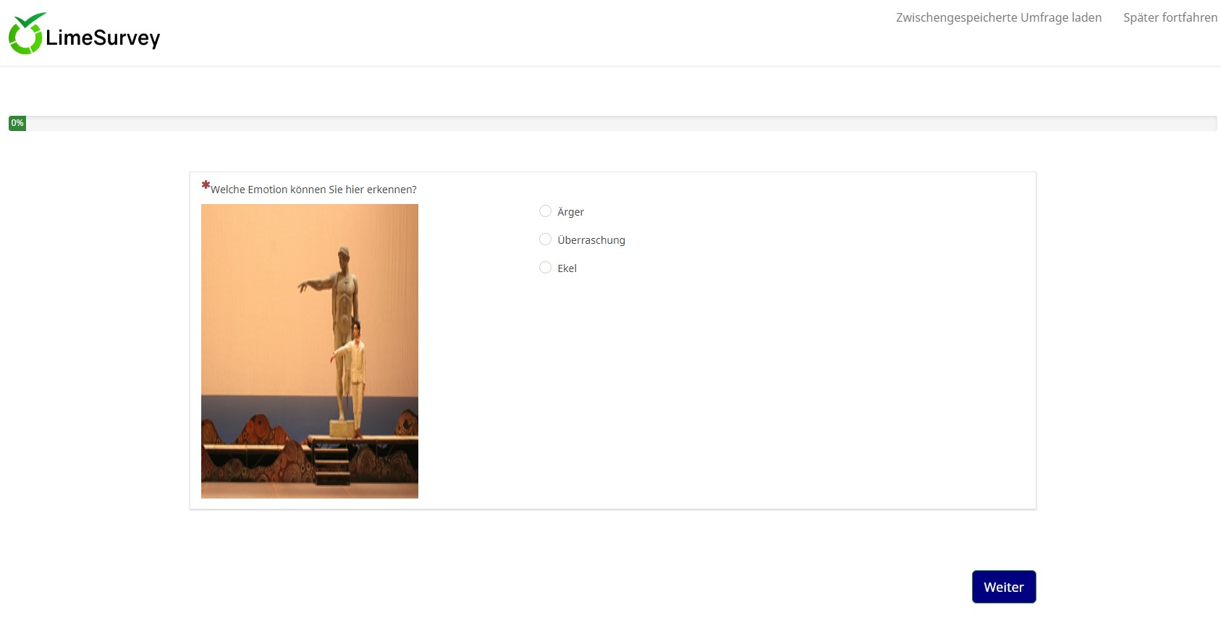Click the Überraschung answer label text
The image size is (1221, 636).
tap(591, 240)
